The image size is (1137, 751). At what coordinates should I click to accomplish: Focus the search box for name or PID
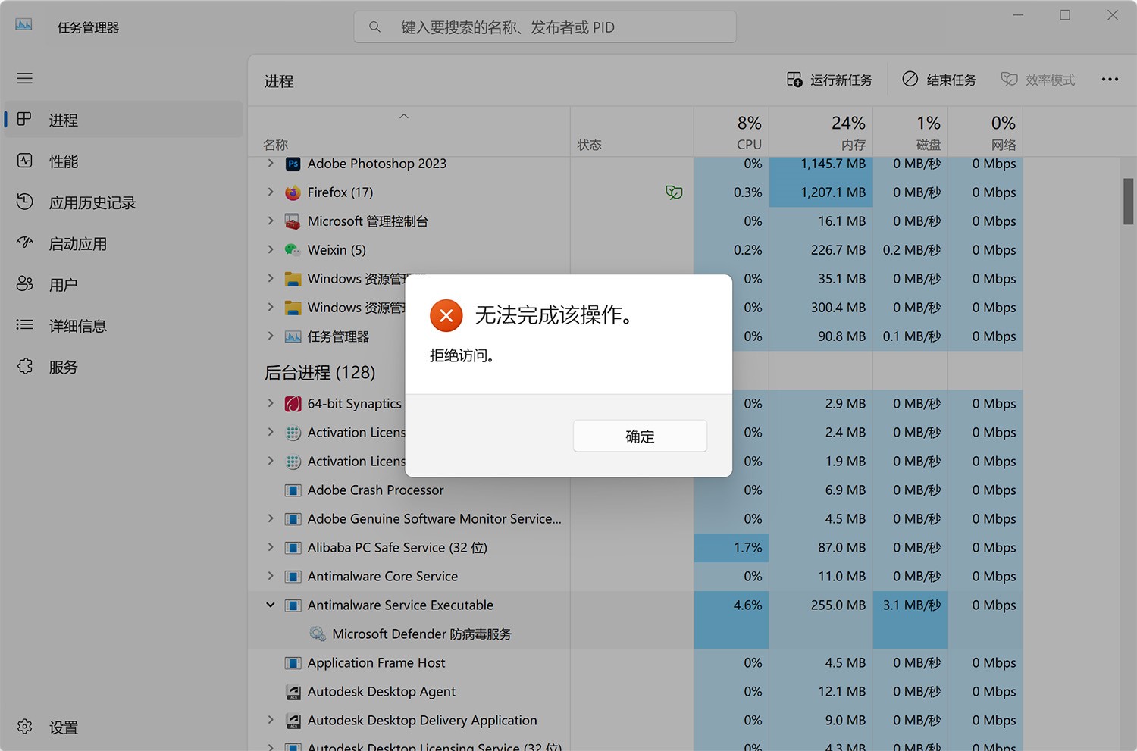click(545, 27)
